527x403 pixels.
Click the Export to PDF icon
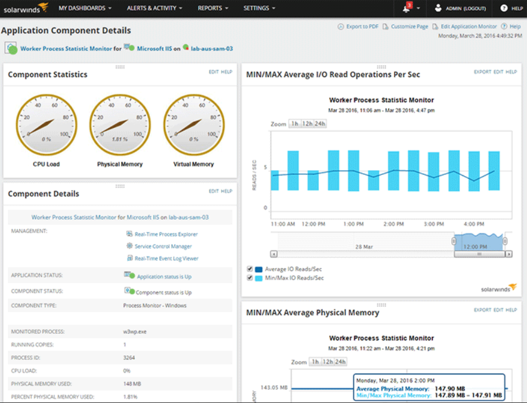click(x=341, y=27)
